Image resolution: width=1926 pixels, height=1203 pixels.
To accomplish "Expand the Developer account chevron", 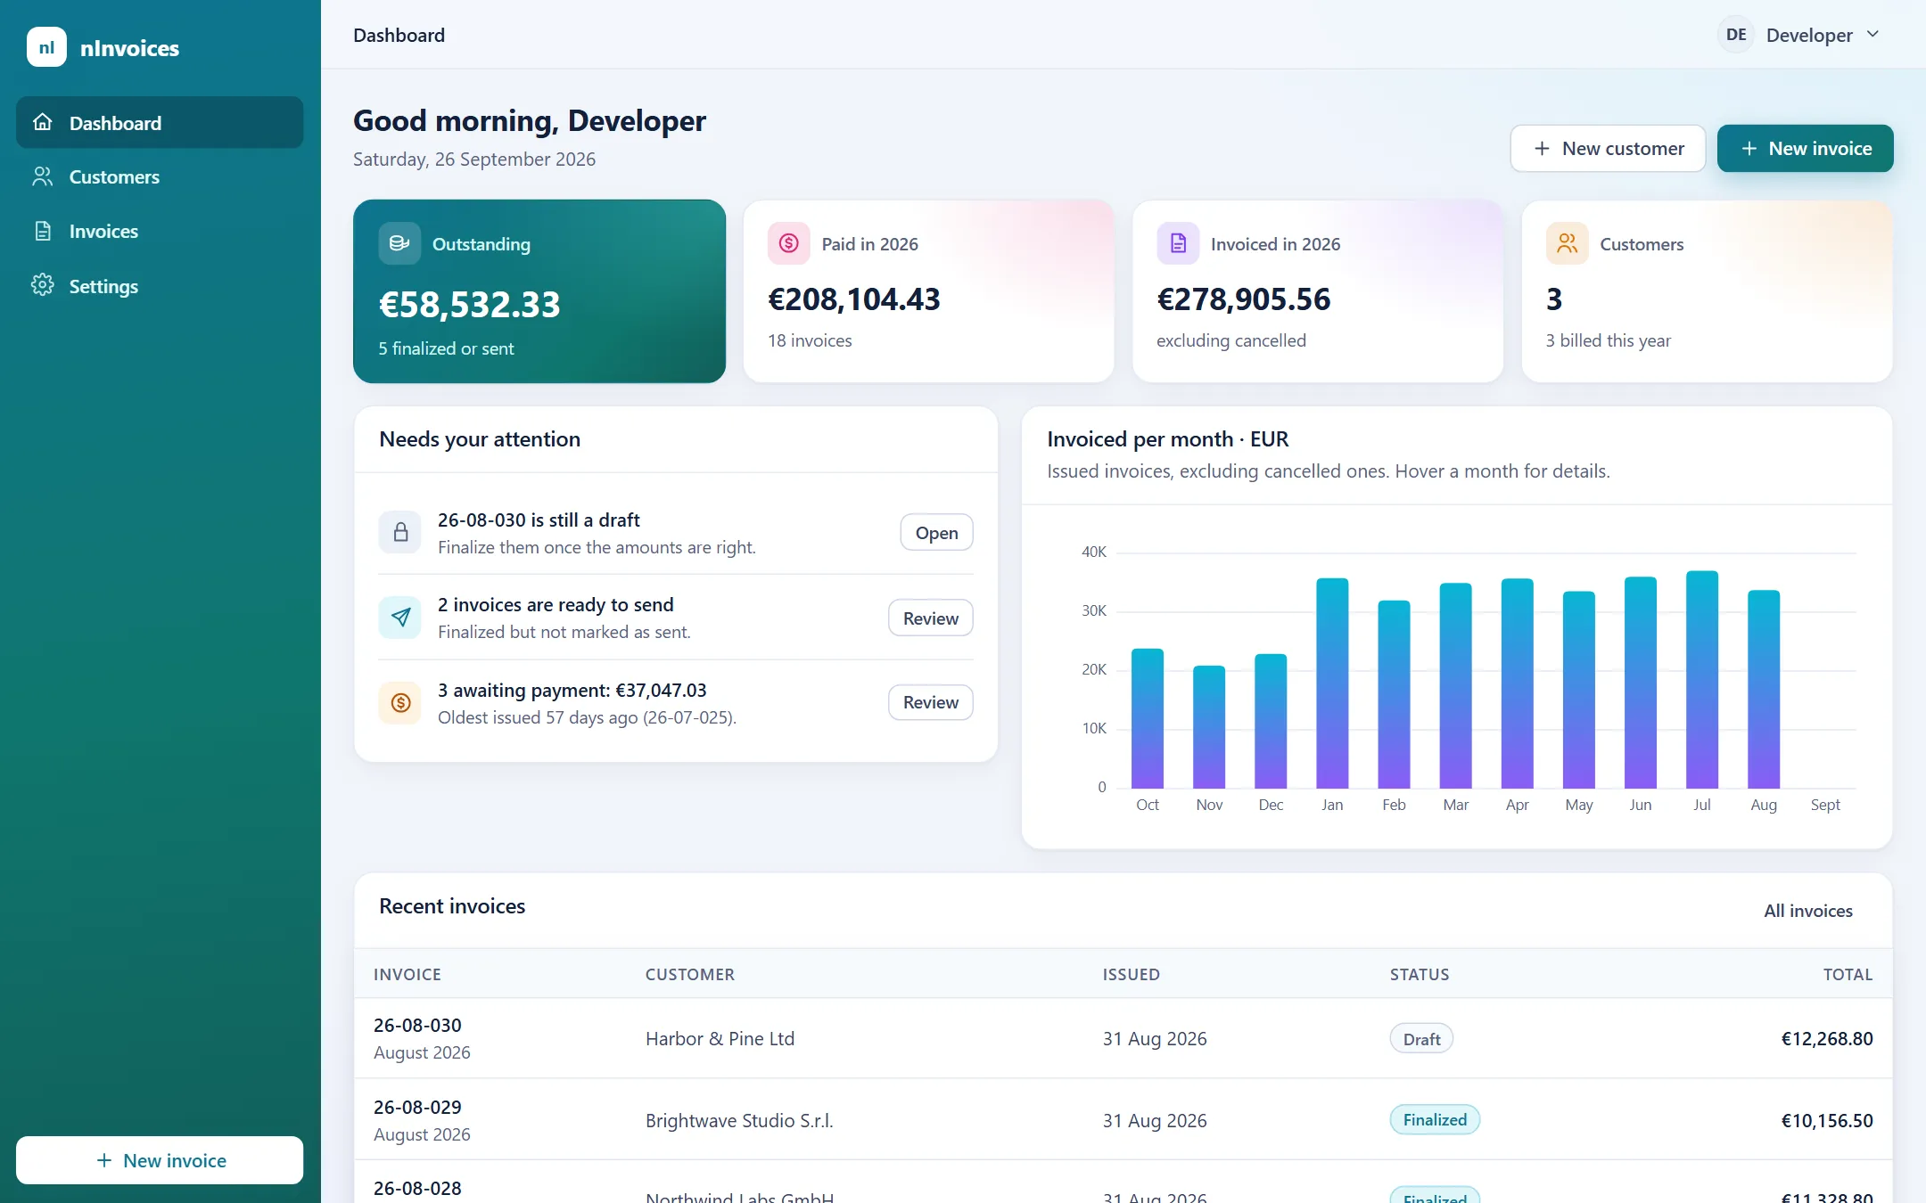I will tap(1872, 34).
